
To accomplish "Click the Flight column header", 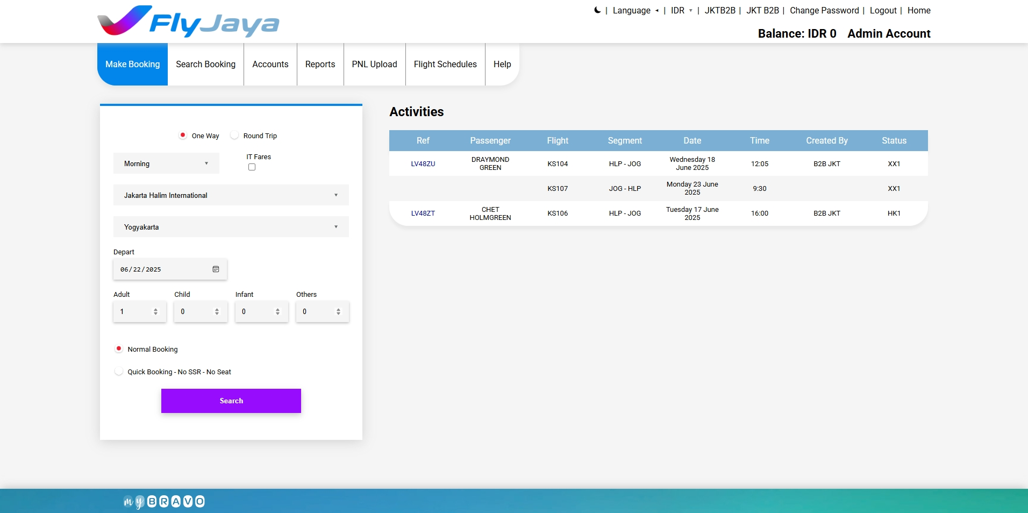I will (x=558, y=140).
